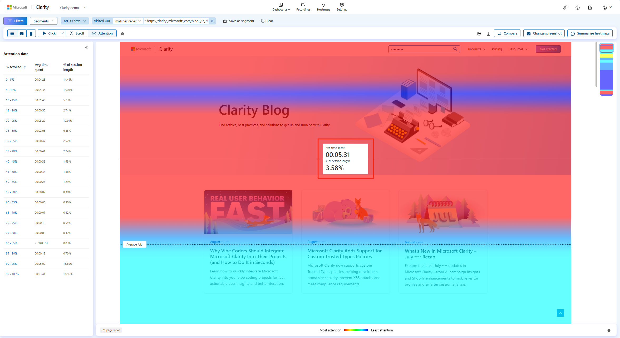The width and height of the screenshot is (620, 338).
Task: Open the documentation page icon in header
Action: coord(590,8)
